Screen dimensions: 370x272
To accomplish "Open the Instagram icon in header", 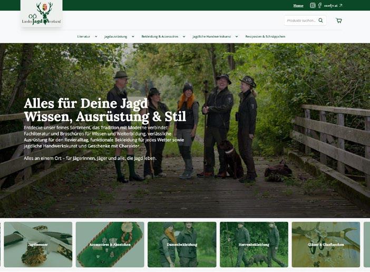I will click(x=313, y=5).
